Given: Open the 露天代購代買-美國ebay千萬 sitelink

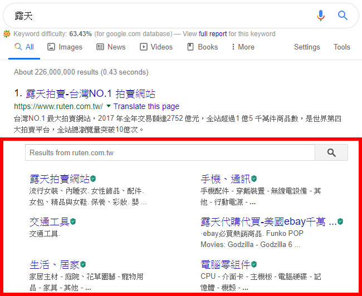Looking at the screenshot, I should (x=269, y=221).
